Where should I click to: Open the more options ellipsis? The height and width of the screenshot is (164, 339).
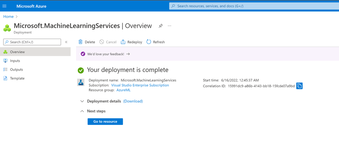(x=170, y=26)
